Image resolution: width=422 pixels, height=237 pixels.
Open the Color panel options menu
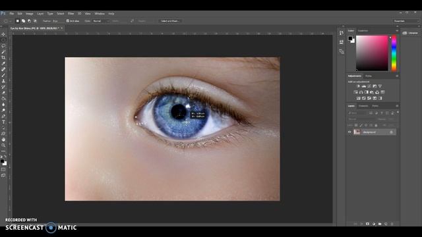click(x=397, y=31)
